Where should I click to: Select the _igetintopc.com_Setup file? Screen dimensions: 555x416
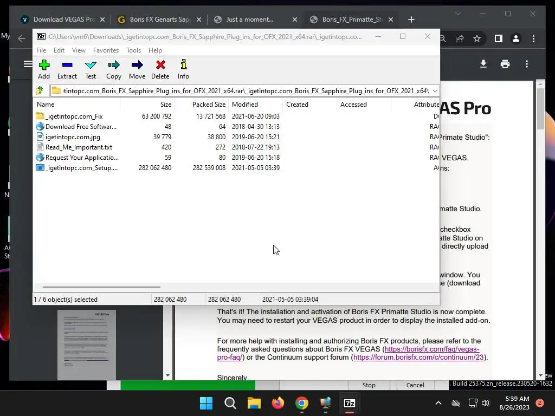81,168
